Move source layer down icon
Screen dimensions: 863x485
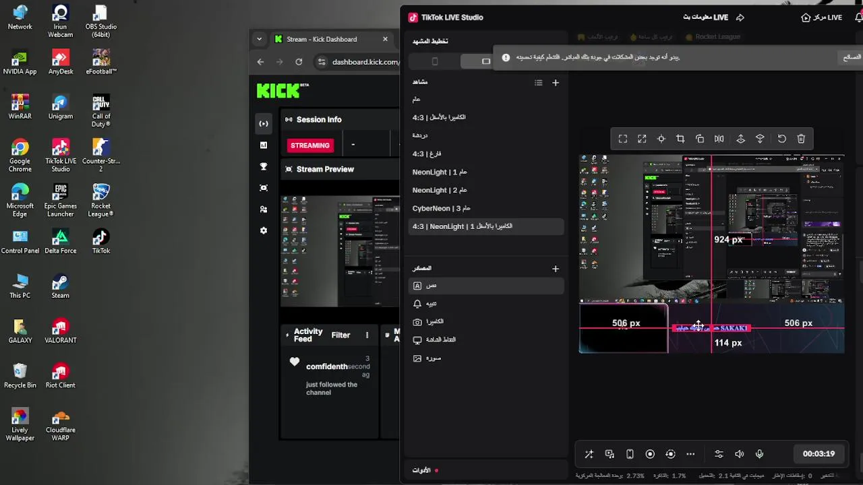760,139
